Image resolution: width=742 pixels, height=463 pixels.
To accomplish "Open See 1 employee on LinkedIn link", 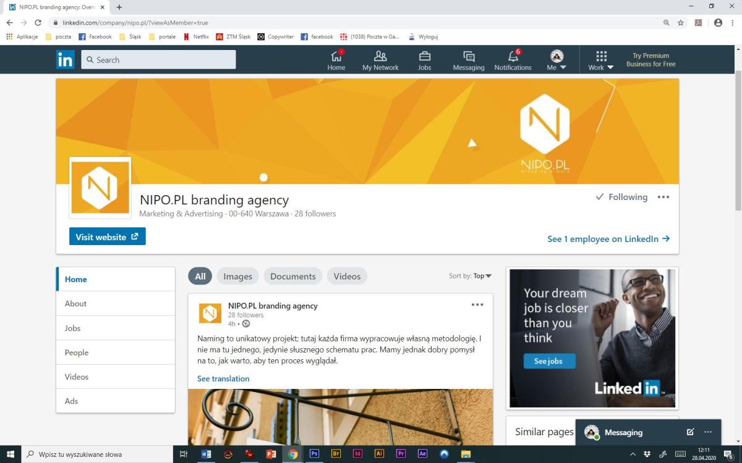I will point(608,239).
